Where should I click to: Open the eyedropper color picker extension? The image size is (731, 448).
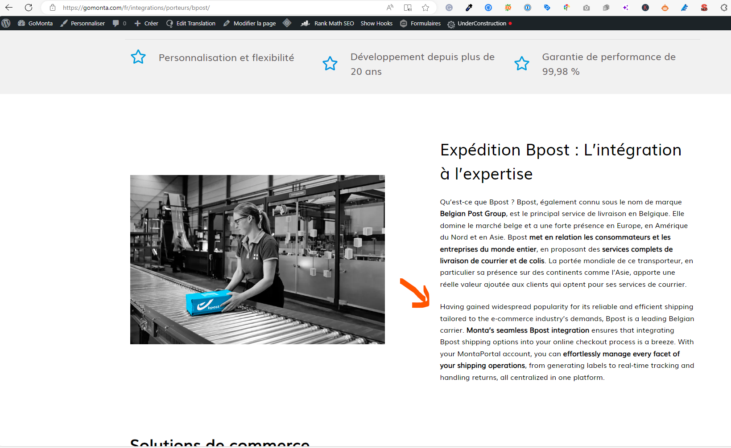(x=469, y=8)
